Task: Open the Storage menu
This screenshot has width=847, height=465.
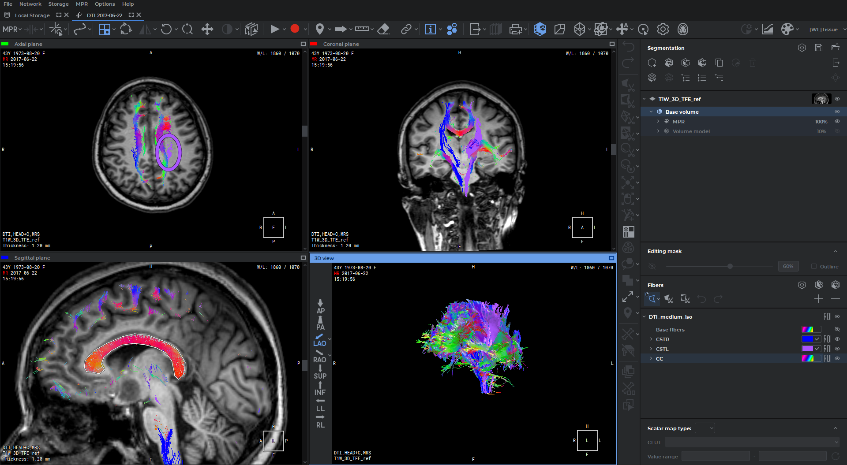Action: pyautogui.click(x=58, y=4)
